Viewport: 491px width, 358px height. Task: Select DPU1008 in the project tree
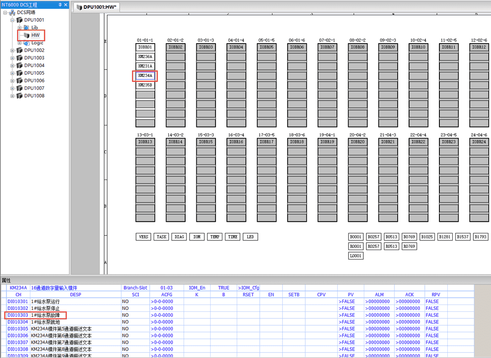click(34, 96)
